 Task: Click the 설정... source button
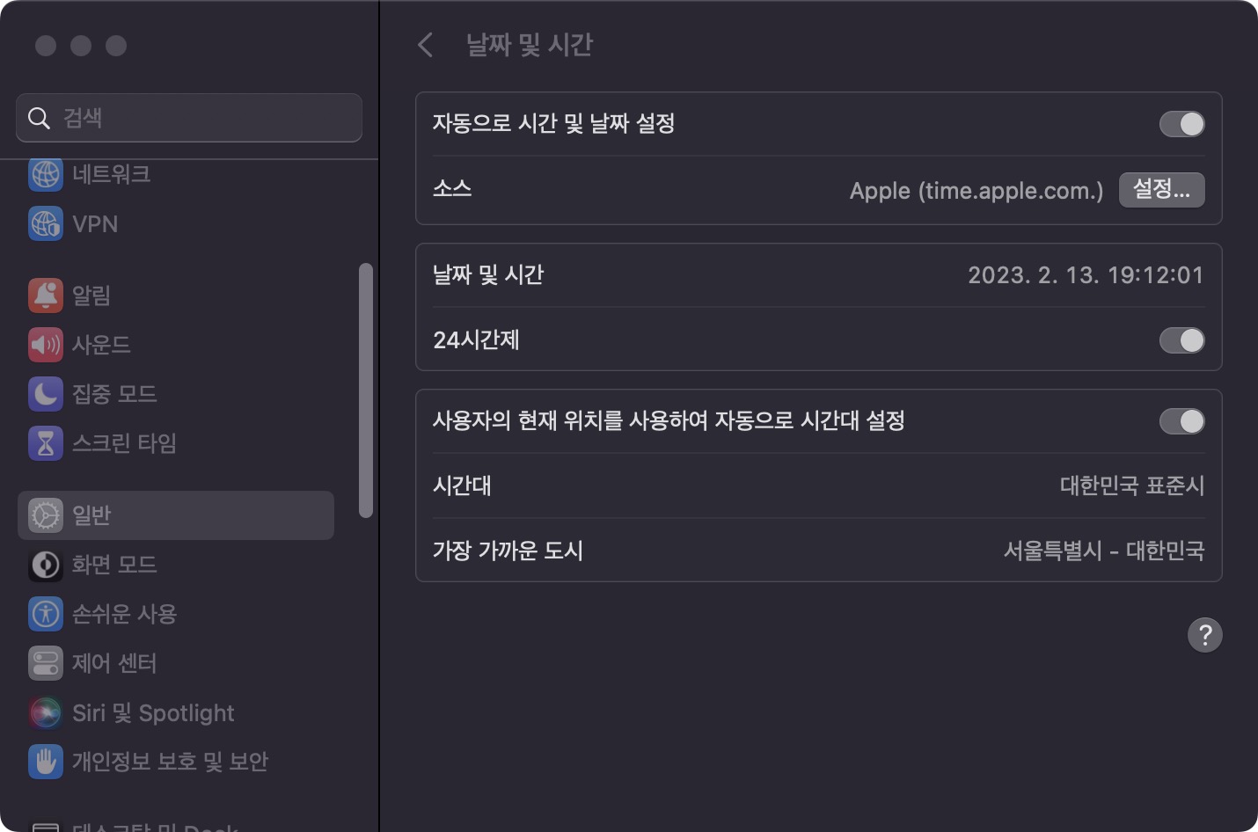[1161, 190]
